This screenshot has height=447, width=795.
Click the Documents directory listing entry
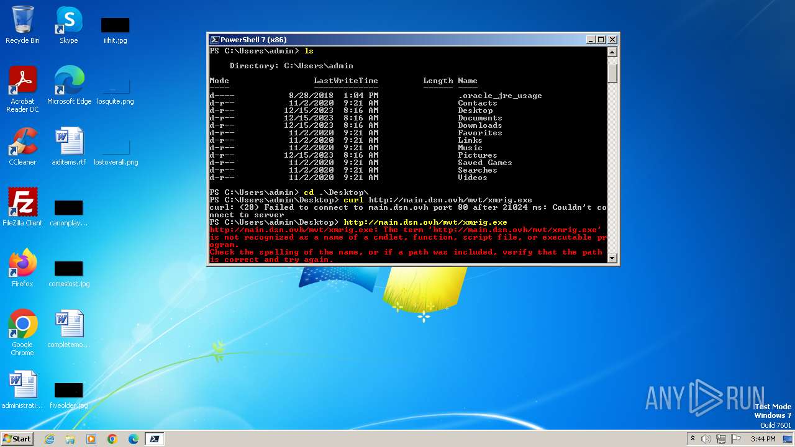pyautogui.click(x=480, y=118)
